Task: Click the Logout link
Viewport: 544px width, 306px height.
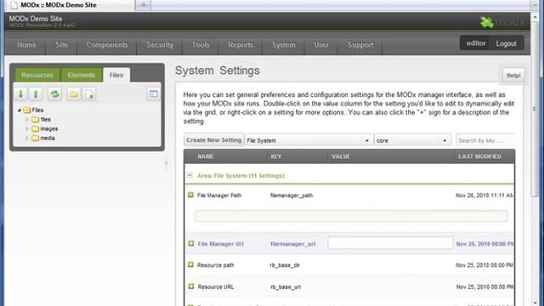Action: pyautogui.click(x=507, y=43)
